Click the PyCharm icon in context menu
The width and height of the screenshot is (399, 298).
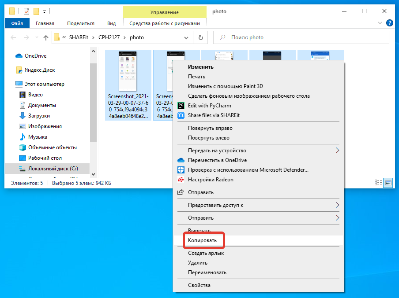[x=181, y=106]
